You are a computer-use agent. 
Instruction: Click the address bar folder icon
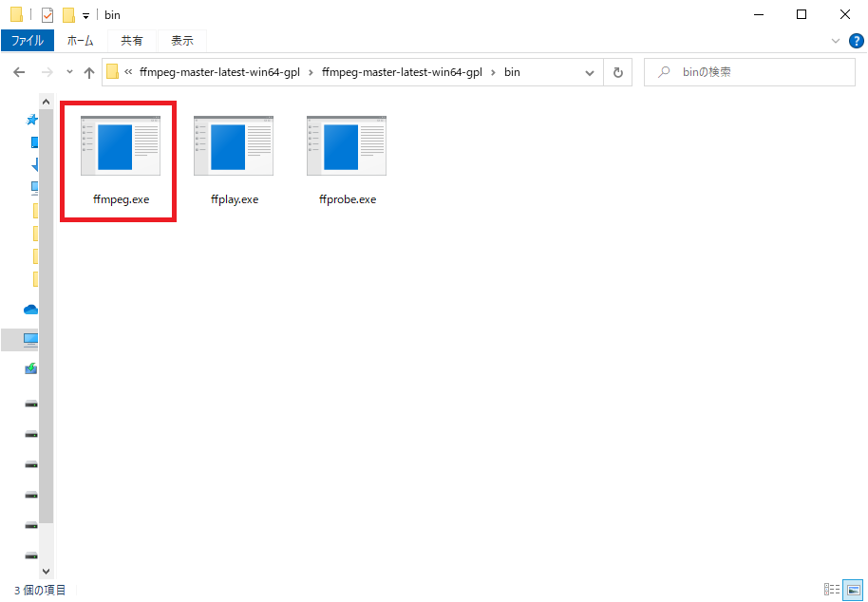112,72
